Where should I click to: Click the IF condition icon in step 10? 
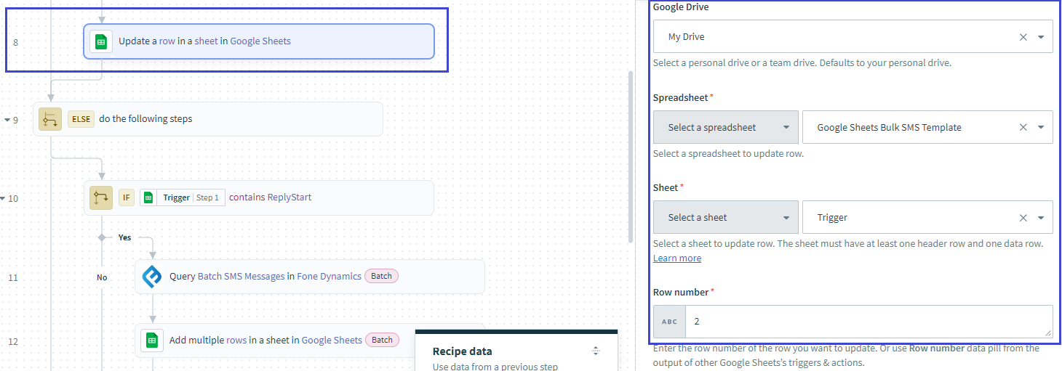coord(101,197)
